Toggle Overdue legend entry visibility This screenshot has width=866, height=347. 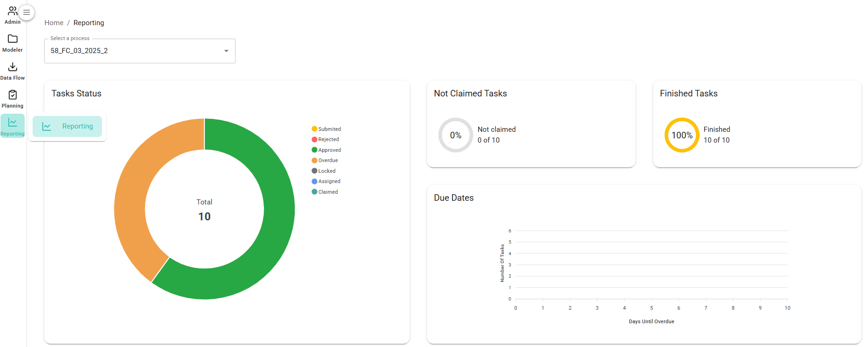[x=325, y=160]
